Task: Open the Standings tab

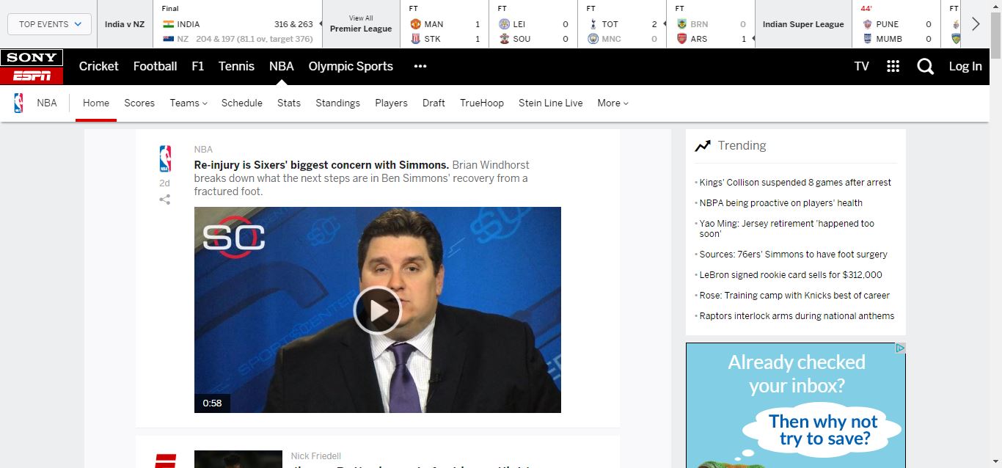Action: [337, 103]
